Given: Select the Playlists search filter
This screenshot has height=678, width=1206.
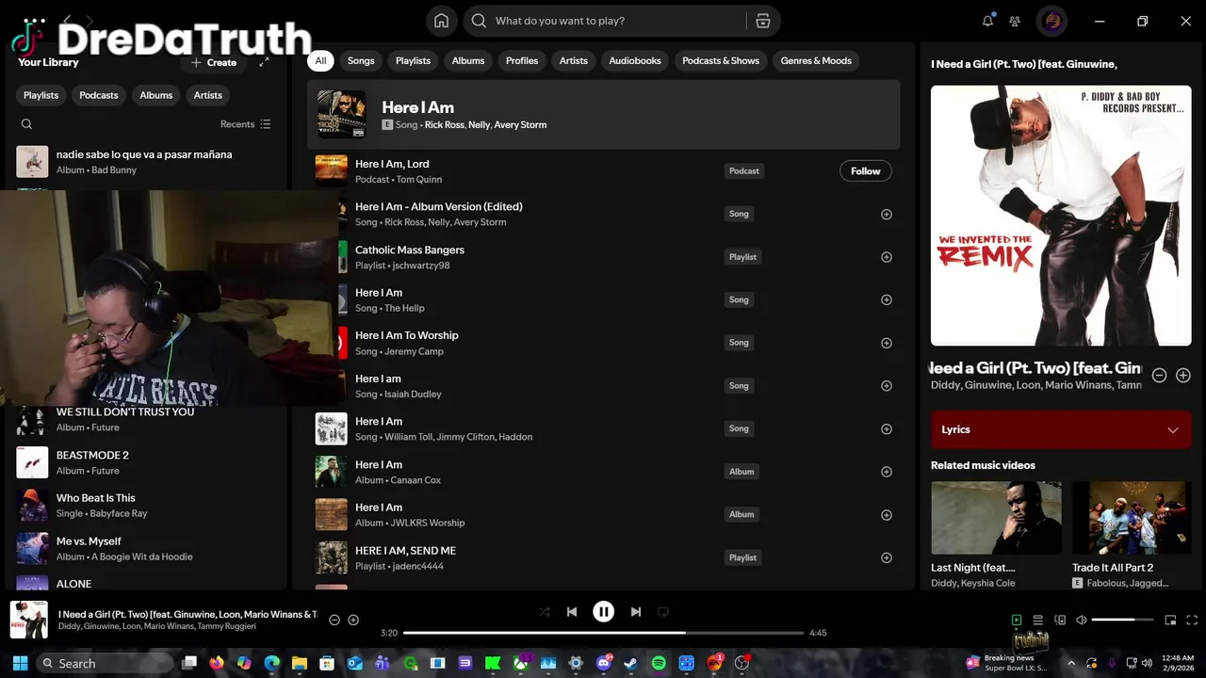Looking at the screenshot, I should coord(413,61).
